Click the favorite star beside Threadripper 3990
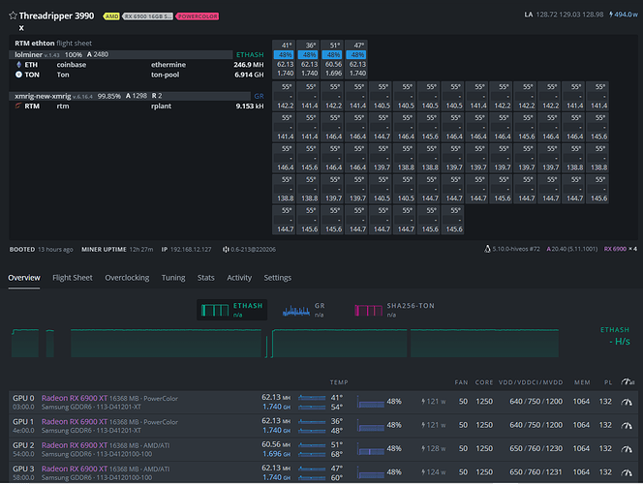 coord(13,15)
